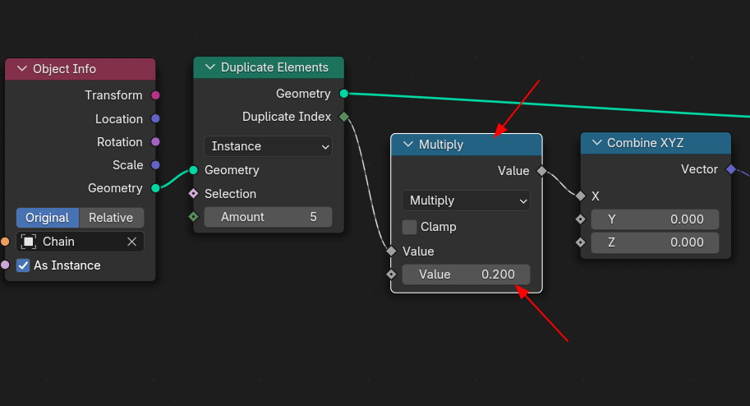Image resolution: width=750 pixels, height=406 pixels.
Task: Click the Amount value field
Action: (268, 217)
